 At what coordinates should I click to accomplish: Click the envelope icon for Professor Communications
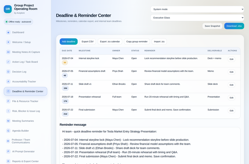pyautogui.click(x=8, y=141)
